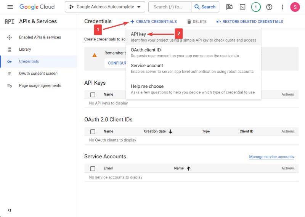Click the Type column header
Viewport: 305px width, 217px height.
tap(206, 131)
